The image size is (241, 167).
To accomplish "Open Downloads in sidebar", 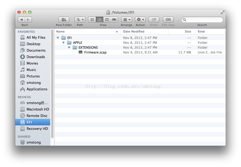I will (x=33, y=57).
